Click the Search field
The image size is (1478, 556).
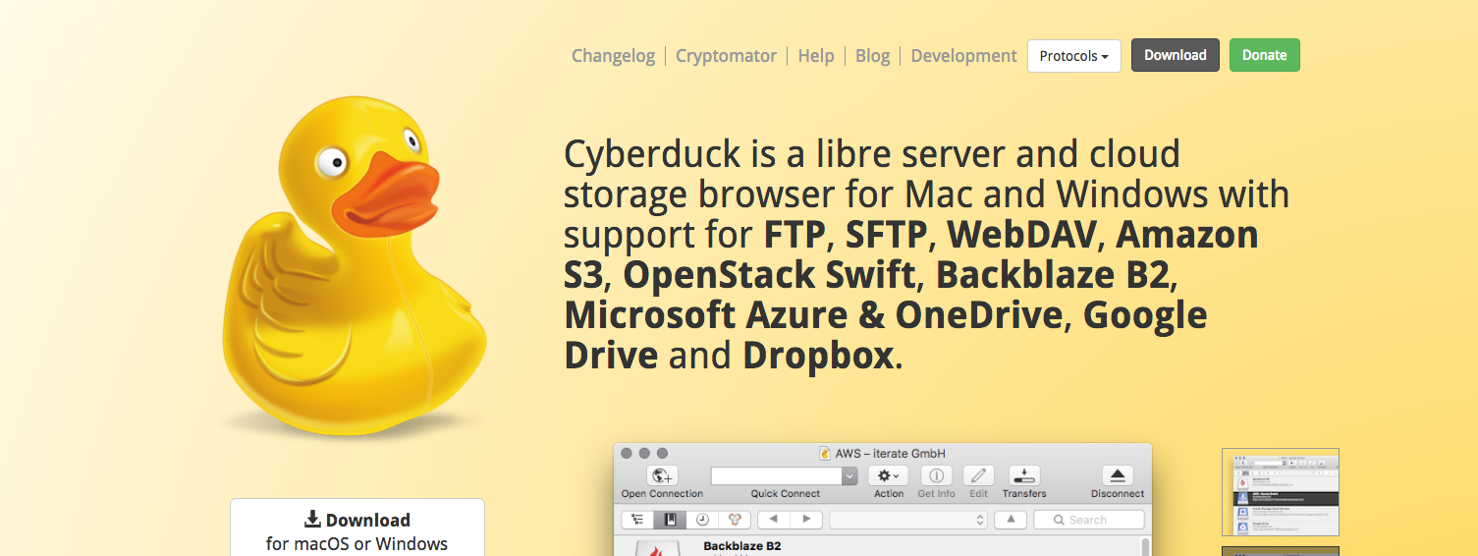(1089, 520)
